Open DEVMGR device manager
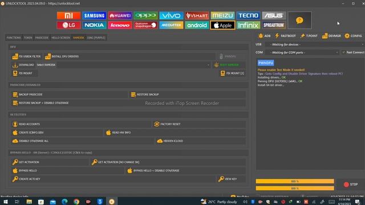Viewport: 365px width, 205px height. pos(331,36)
